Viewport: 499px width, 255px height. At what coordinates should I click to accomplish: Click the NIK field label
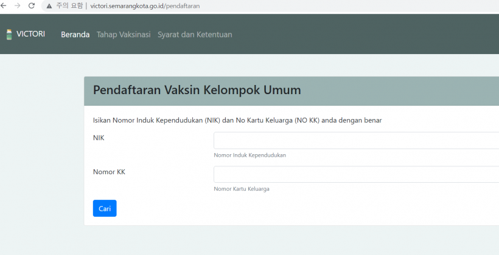tap(99, 138)
